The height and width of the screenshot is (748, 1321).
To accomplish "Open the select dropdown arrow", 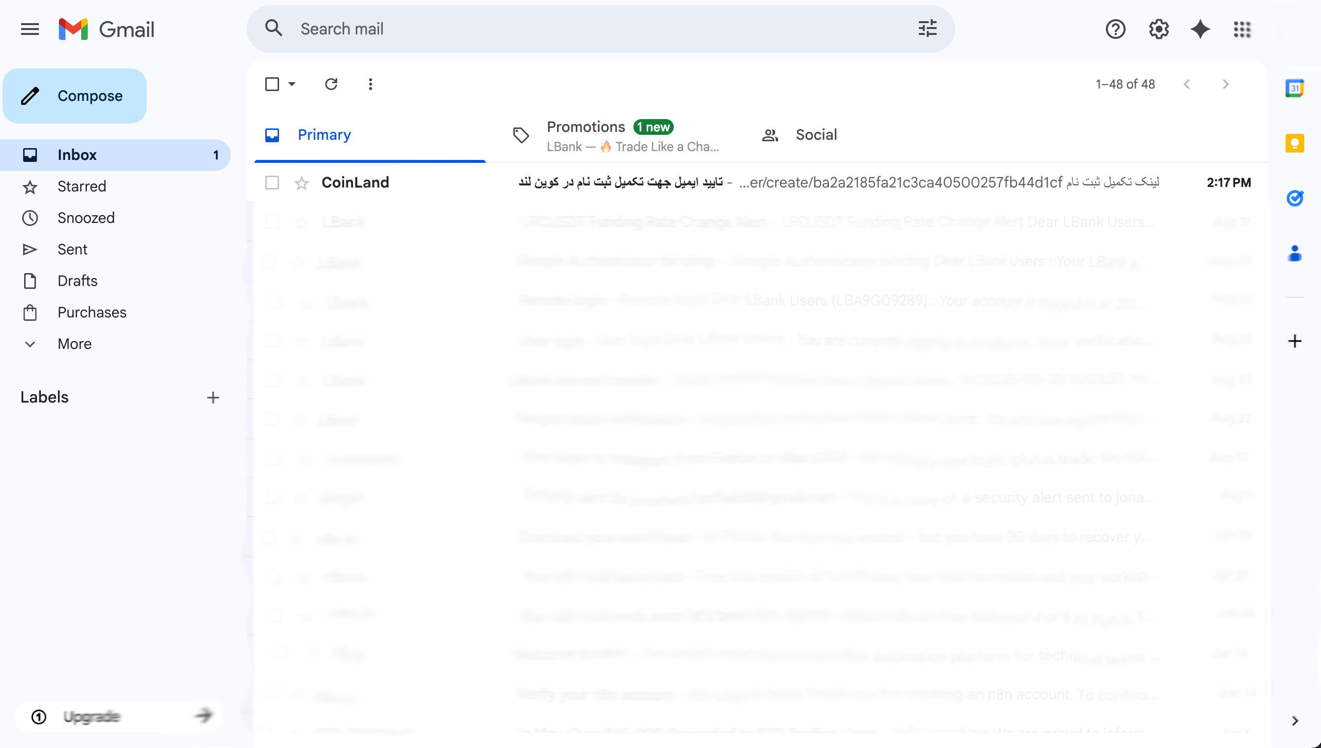I will pos(292,84).
